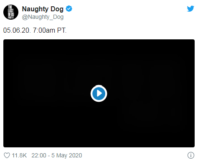Like the tweet with the heart icon

pyautogui.click(x=7, y=155)
